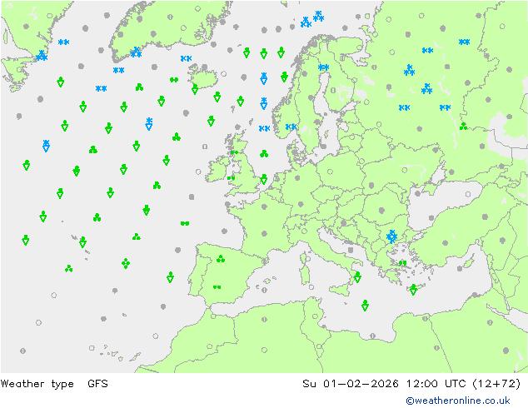Select the open circle symbol over Poland
Image resolution: width=528 pixels, height=408 pixels.
coord(330,172)
